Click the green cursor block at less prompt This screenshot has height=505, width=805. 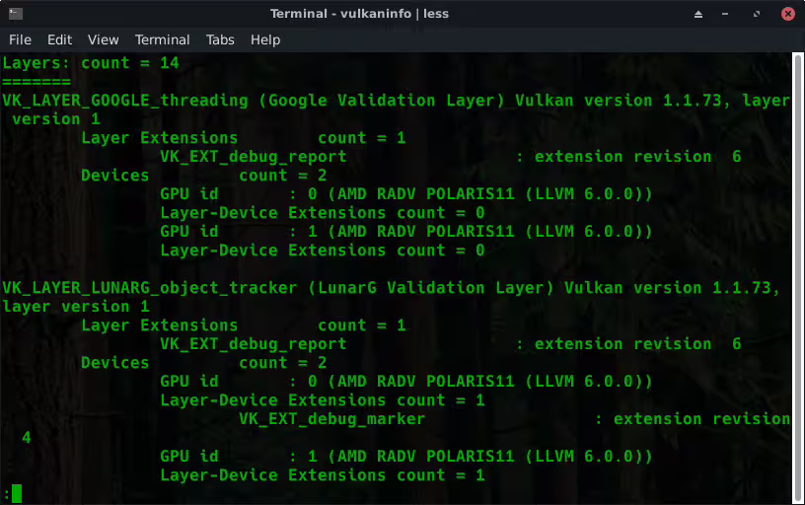pos(17,494)
